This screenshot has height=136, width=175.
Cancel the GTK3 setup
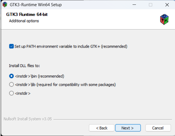[x=158, y=128]
